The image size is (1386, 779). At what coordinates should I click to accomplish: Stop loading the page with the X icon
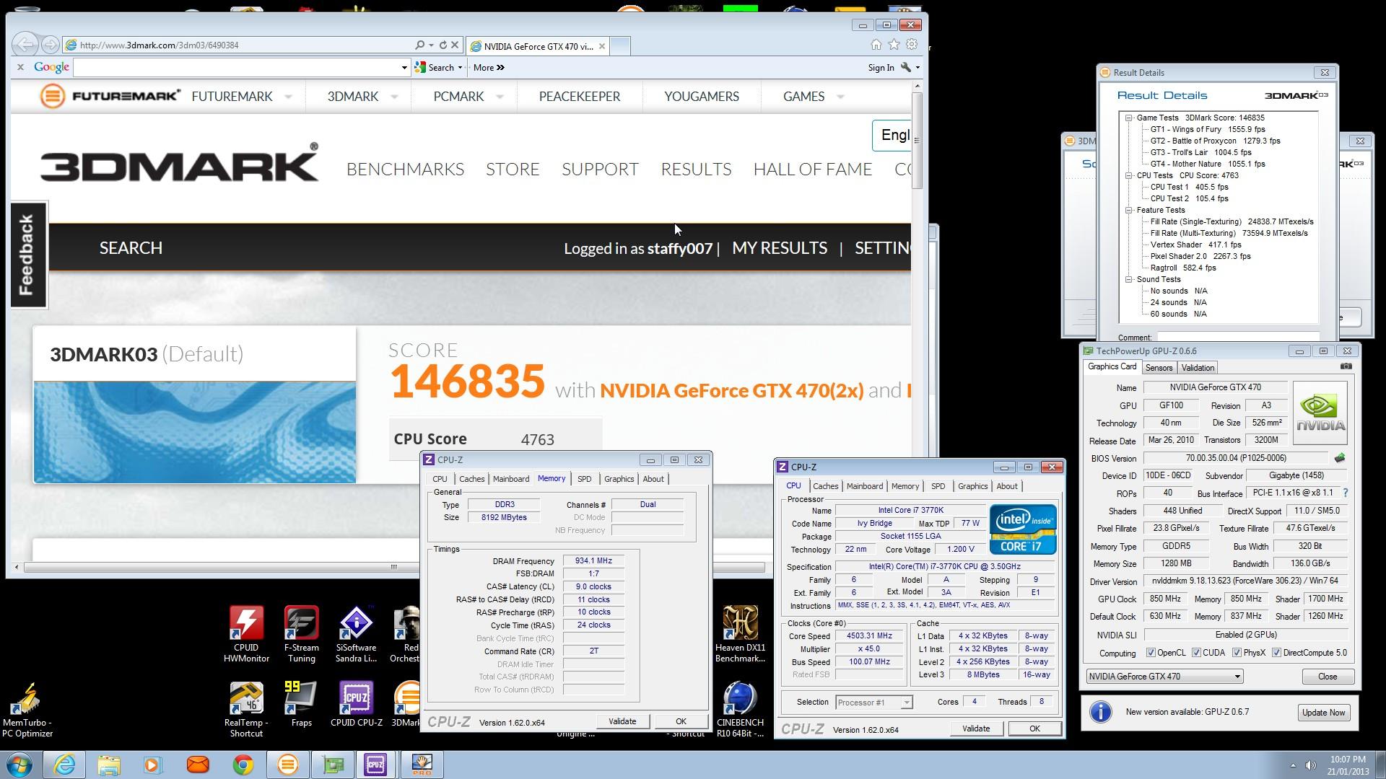tap(455, 45)
